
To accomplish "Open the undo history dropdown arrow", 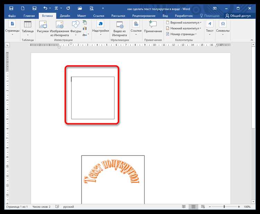I will point(50,8).
